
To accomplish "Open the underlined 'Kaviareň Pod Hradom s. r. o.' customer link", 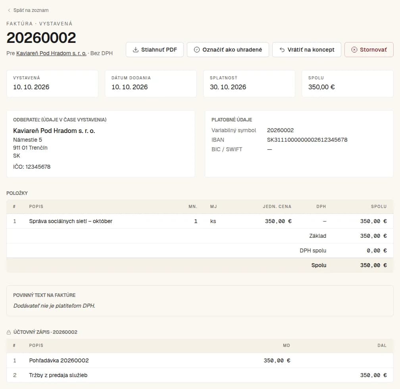I will tap(51, 53).
